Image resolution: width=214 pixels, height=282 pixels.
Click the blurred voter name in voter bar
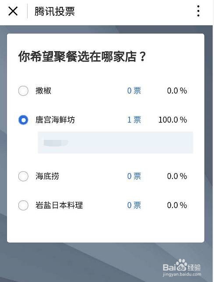point(56,143)
